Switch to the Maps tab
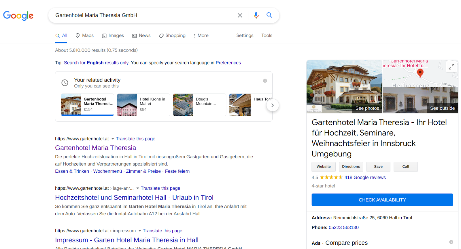 [x=84, y=36]
